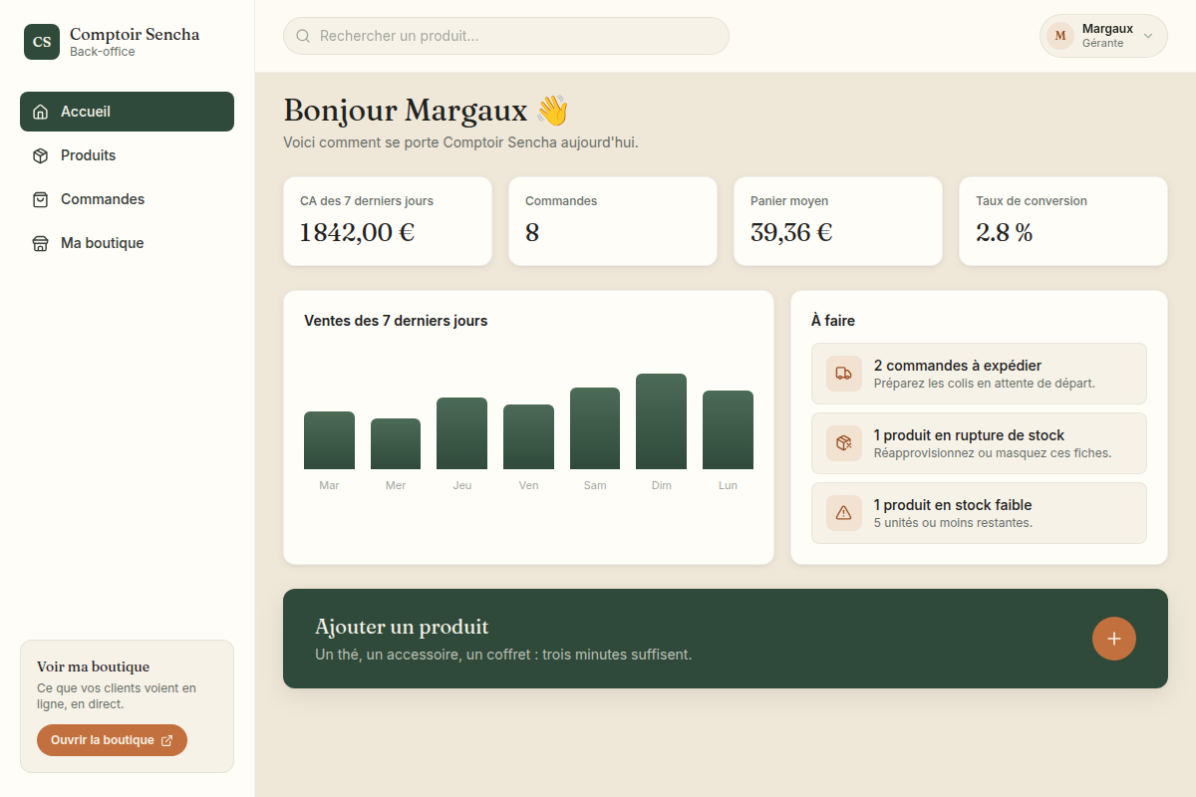Click the Comptoir Sencha brand name

[135, 34]
